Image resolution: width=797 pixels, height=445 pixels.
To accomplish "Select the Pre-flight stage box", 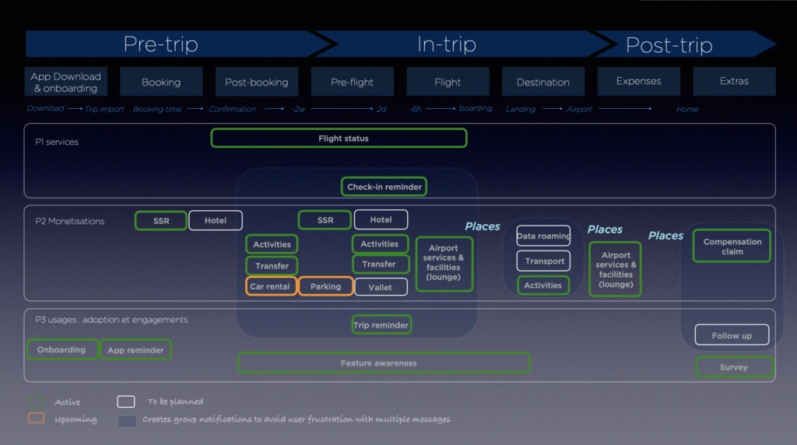I will [x=352, y=82].
